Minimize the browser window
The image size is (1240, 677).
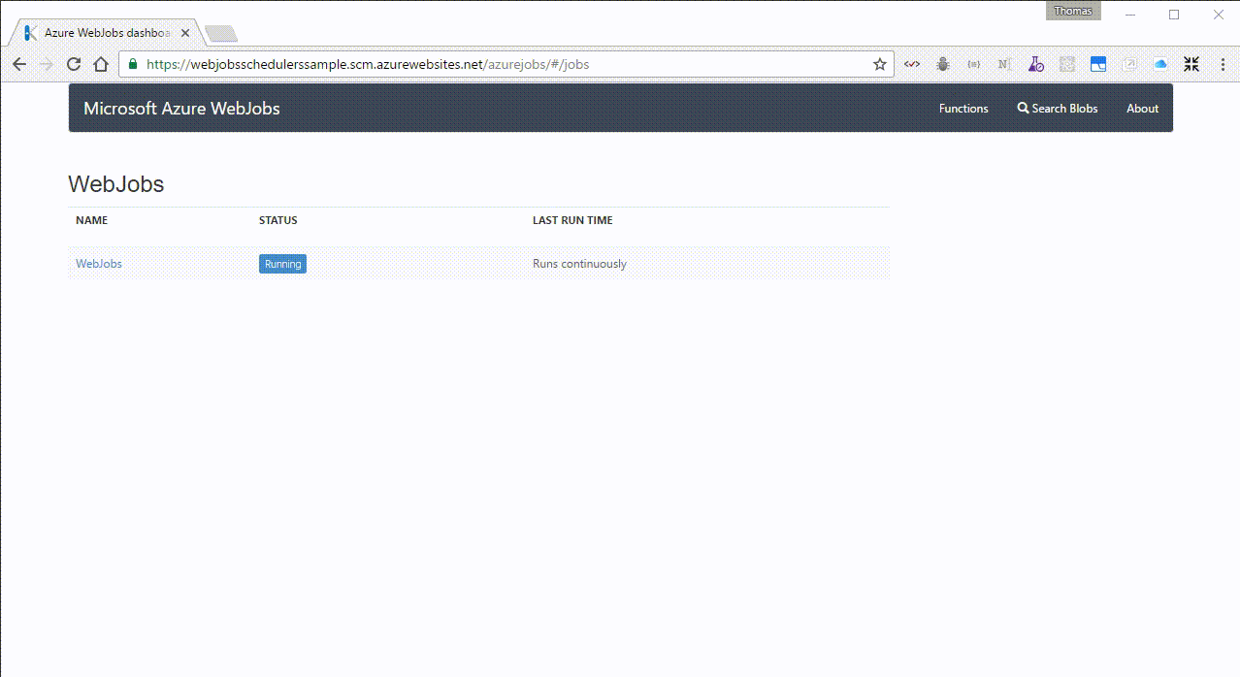[x=1129, y=15]
